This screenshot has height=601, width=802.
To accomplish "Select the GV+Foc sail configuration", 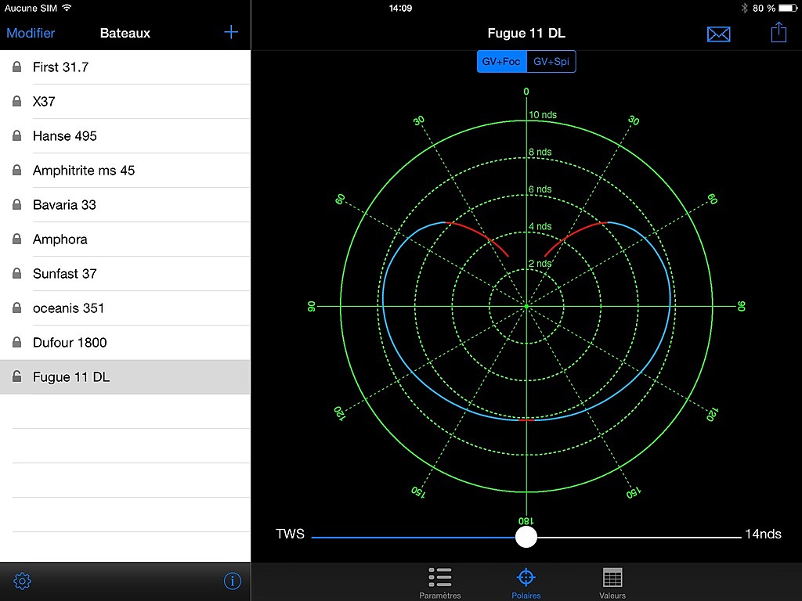I will coord(501,61).
